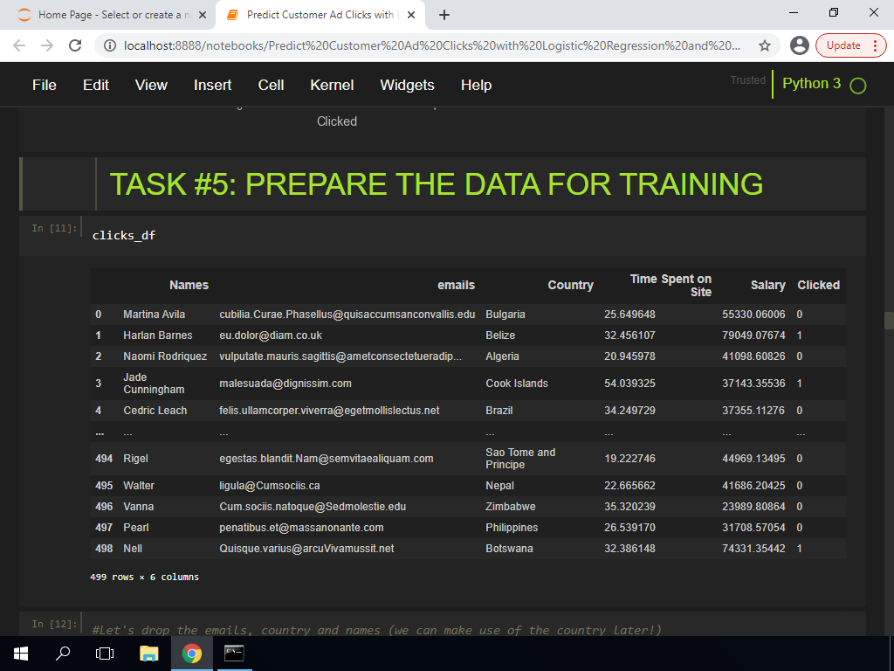
Task: Open Task View on the taskbar
Action: coord(105,654)
